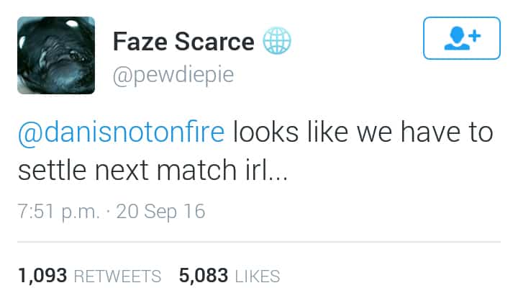Open the profile avatar picture
518x306 pixels.
click(56, 55)
